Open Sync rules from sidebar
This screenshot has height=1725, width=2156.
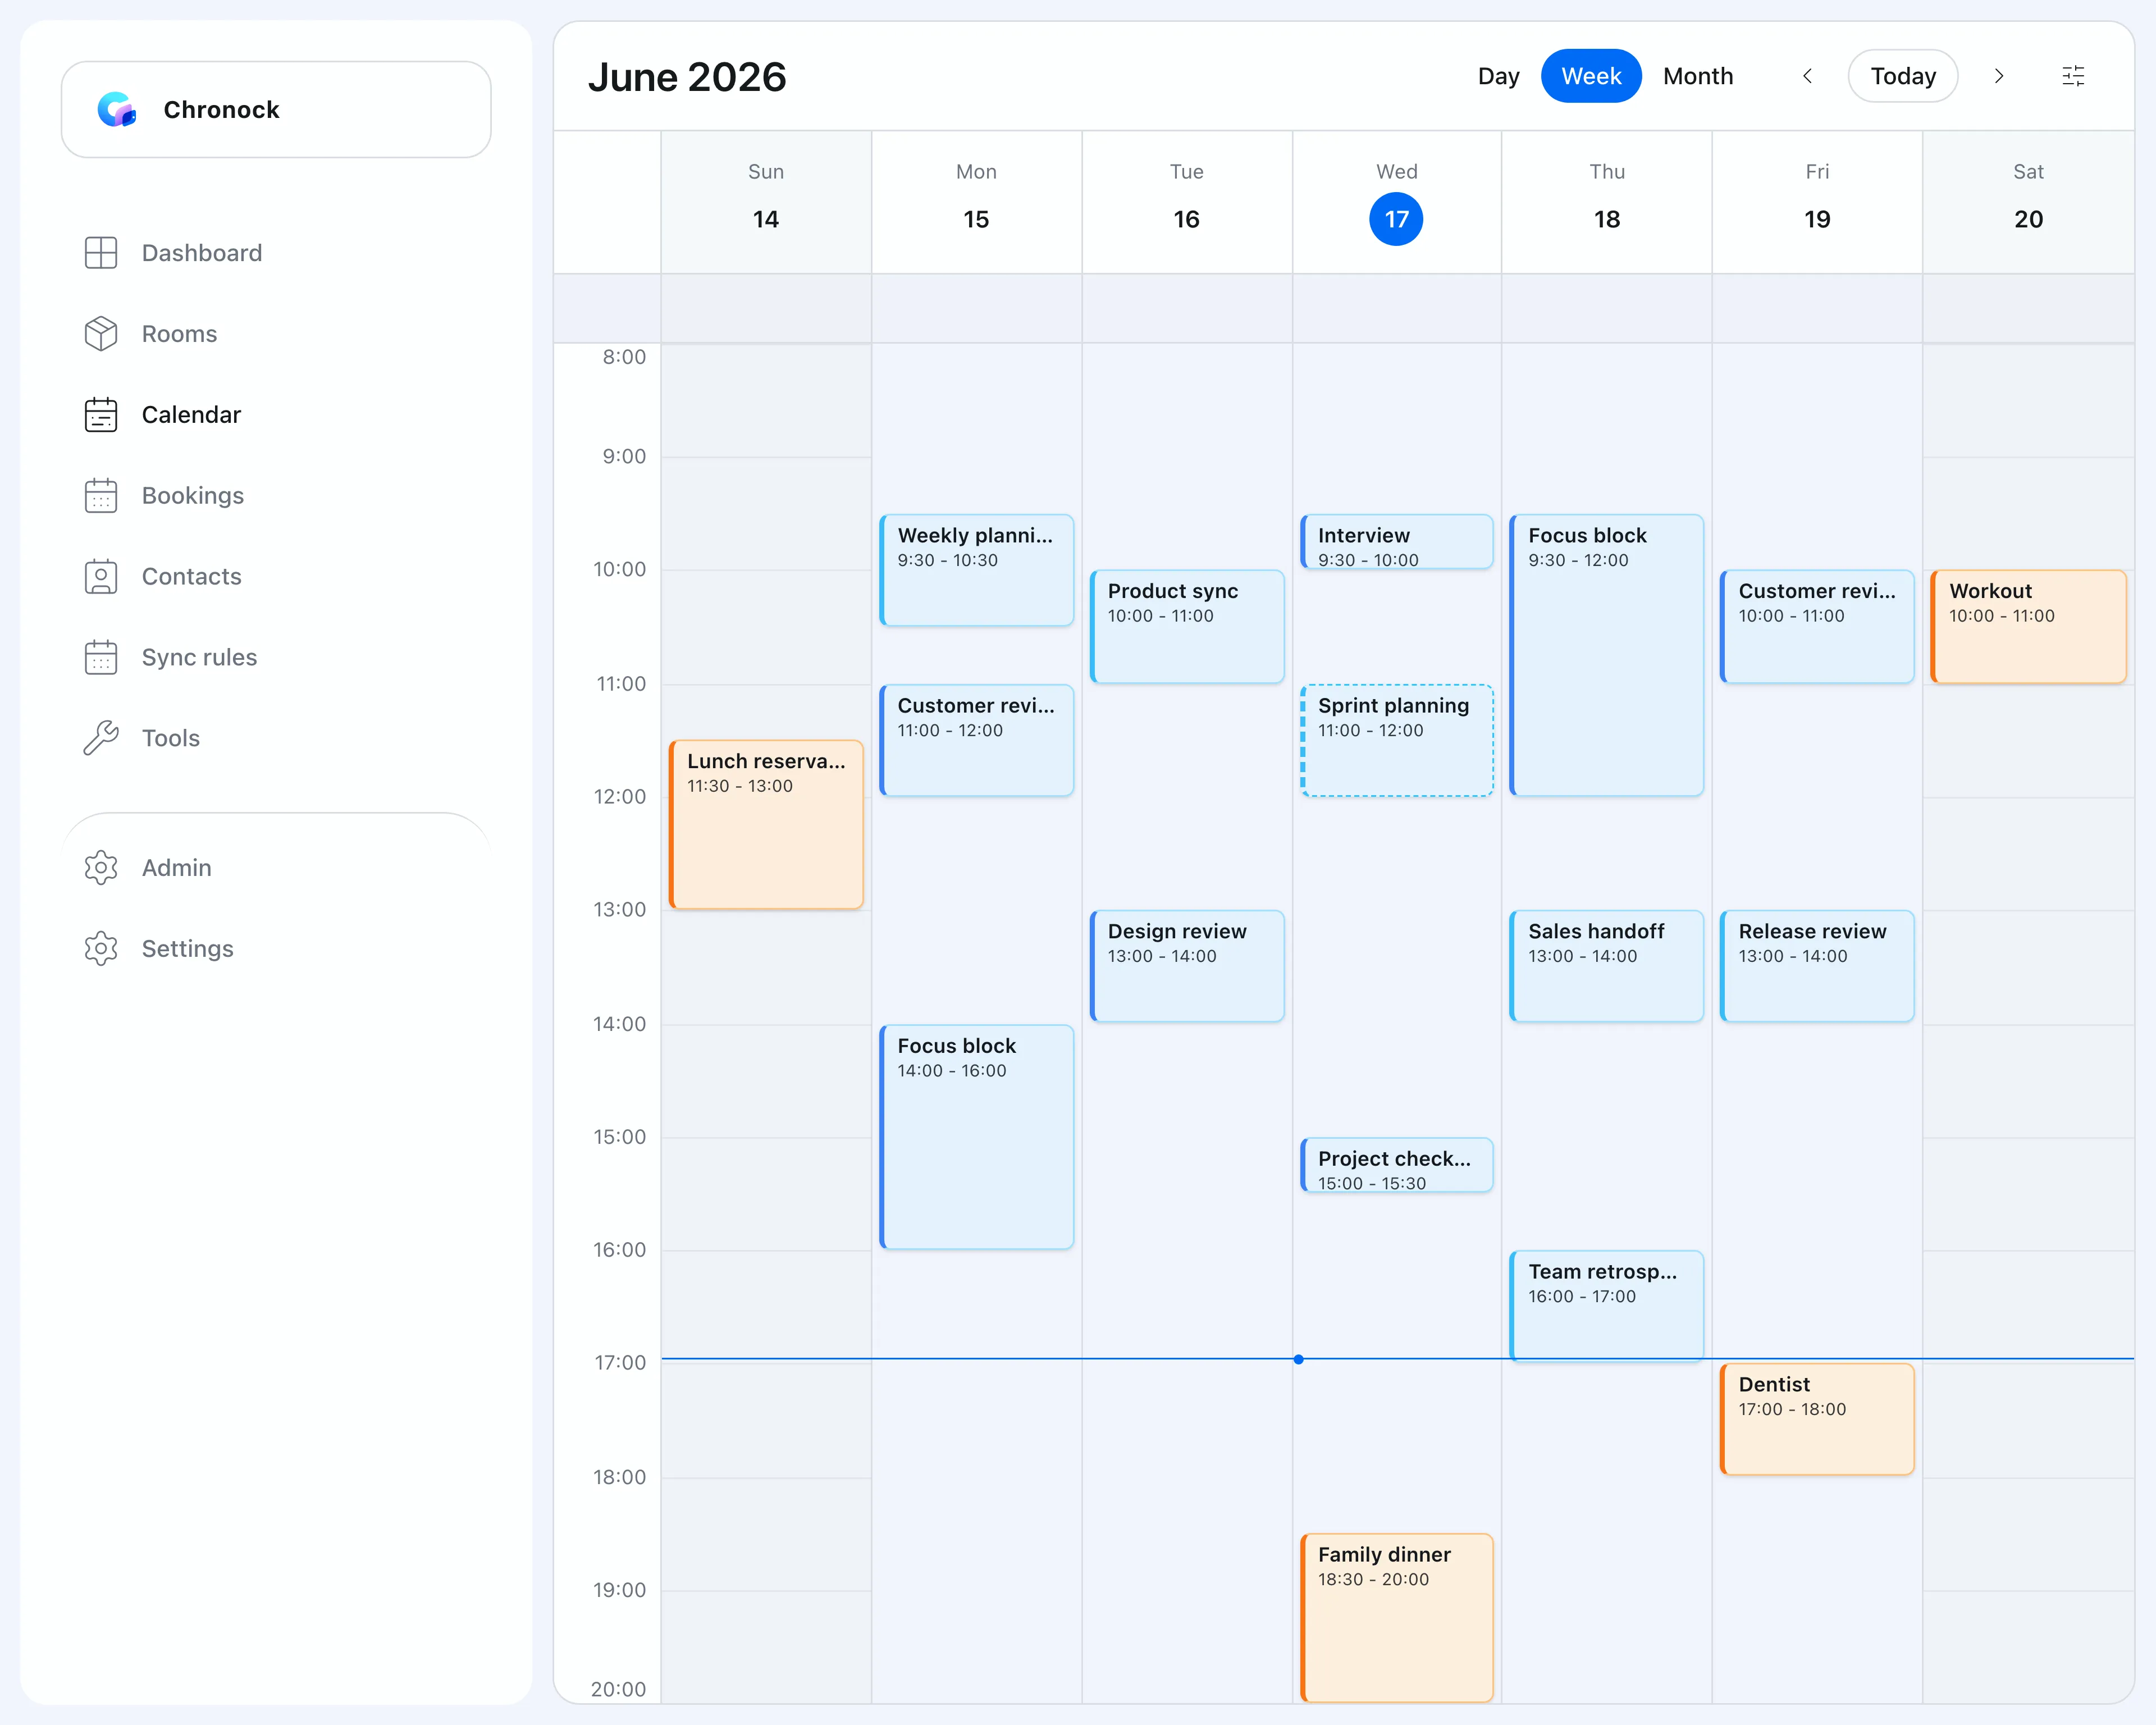pyautogui.click(x=199, y=658)
